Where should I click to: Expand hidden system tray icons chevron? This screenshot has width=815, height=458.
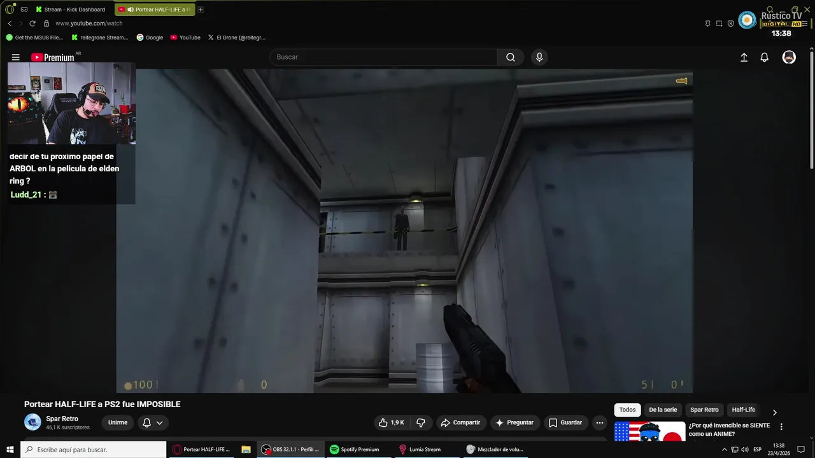(x=725, y=450)
